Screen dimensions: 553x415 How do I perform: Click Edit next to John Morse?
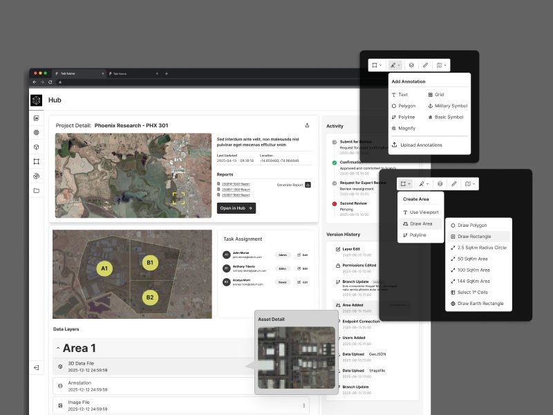(x=303, y=255)
